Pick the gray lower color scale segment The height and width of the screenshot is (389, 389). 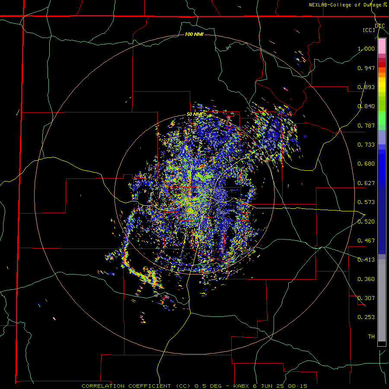(x=382, y=300)
